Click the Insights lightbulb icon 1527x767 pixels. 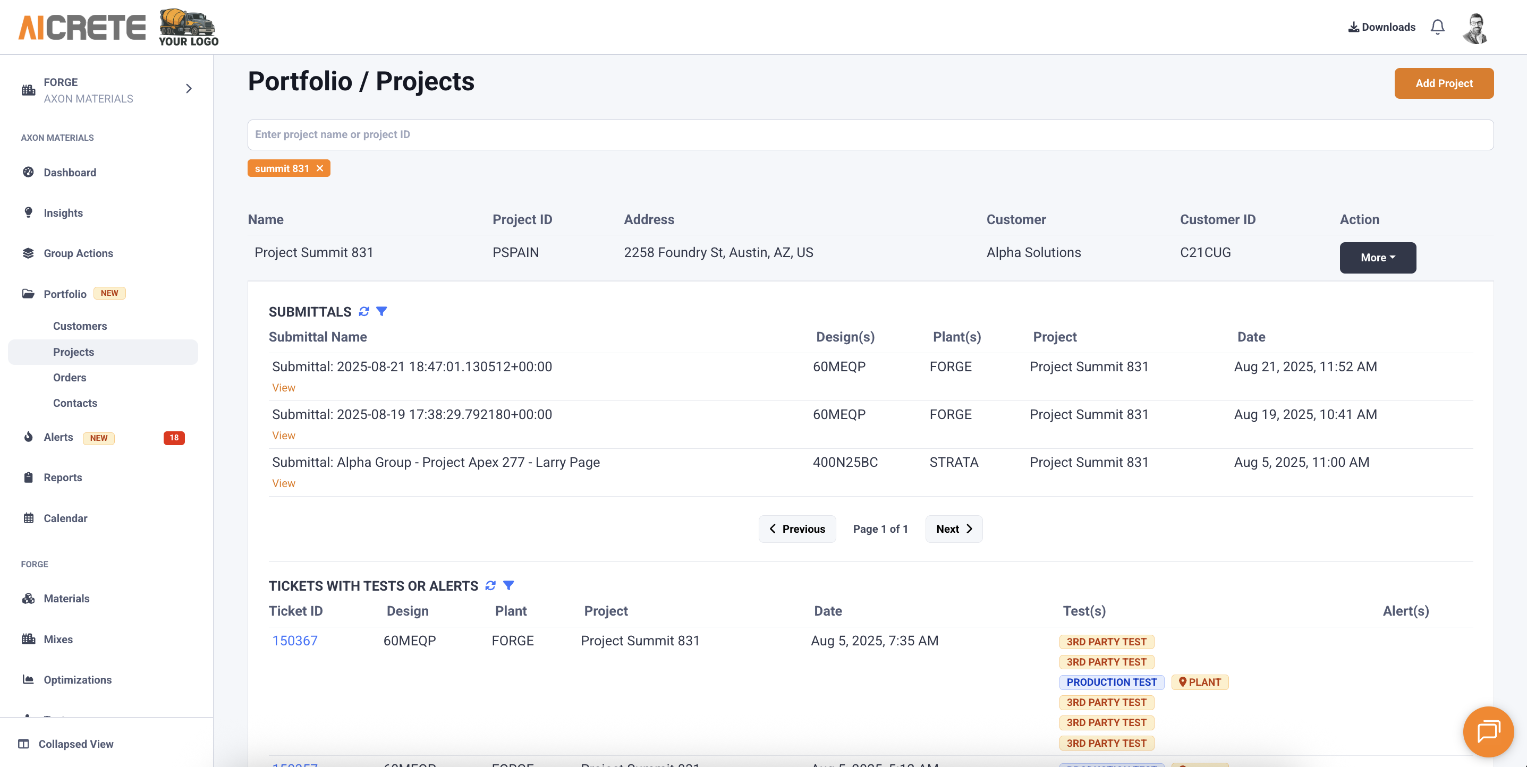pos(29,212)
